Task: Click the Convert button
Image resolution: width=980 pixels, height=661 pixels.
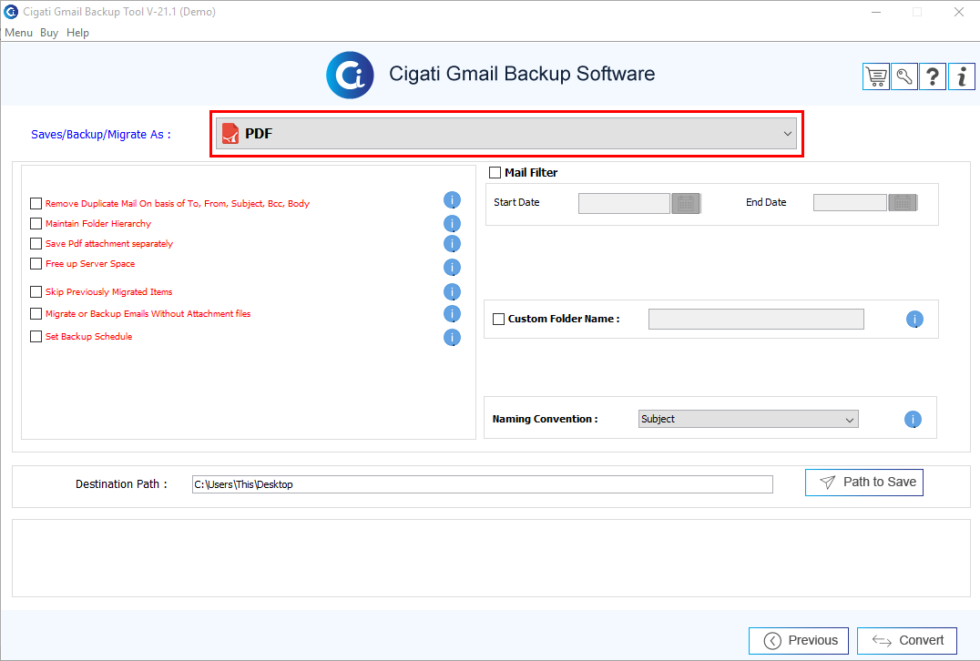Action: point(907,640)
